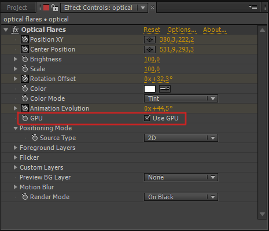Expand the Animation Evolution property

16,108
